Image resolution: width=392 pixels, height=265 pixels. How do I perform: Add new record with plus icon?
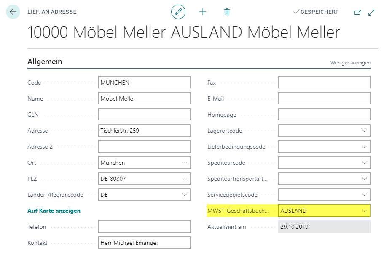click(203, 12)
